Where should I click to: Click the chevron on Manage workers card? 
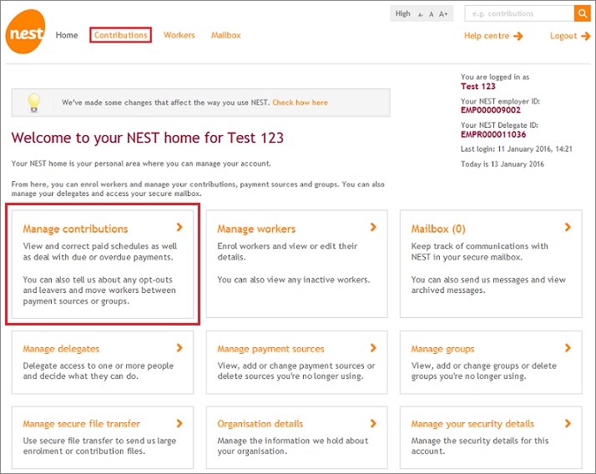373,227
